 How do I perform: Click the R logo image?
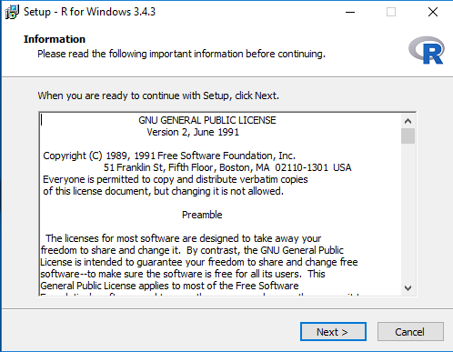(427, 51)
